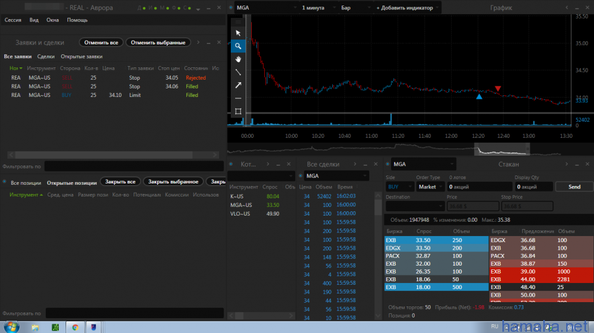This screenshot has height=333, width=594.
Task: Select the K~US quote row
Action: pos(261,196)
